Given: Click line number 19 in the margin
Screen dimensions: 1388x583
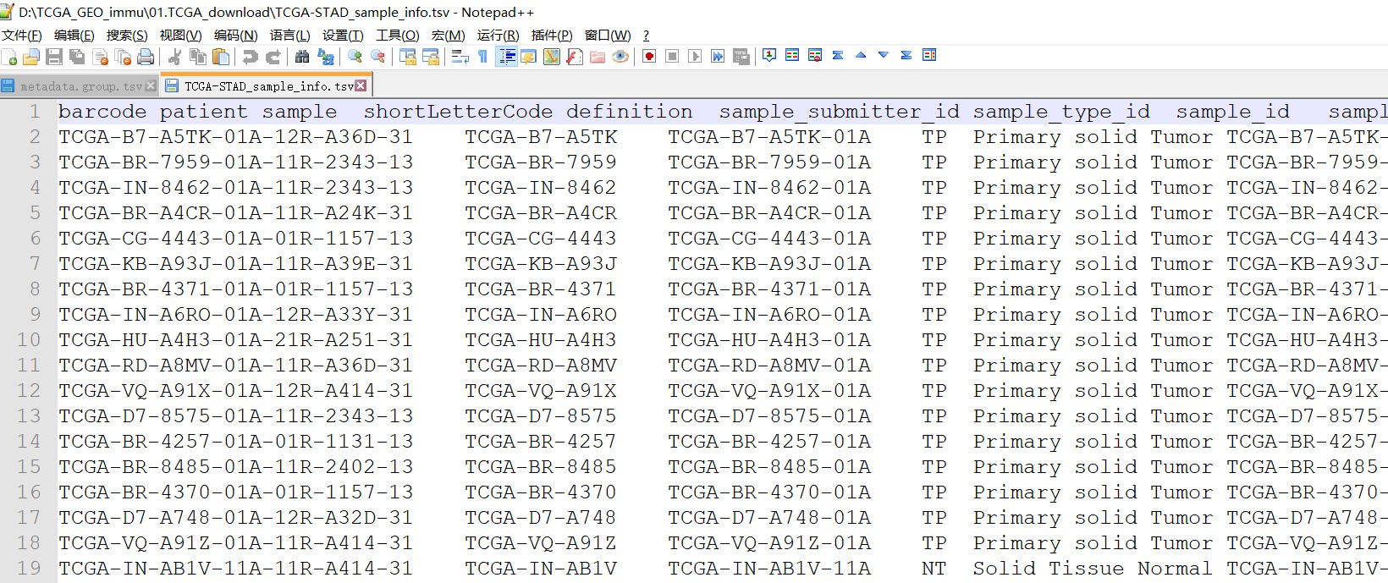Looking at the screenshot, I should [x=29, y=568].
